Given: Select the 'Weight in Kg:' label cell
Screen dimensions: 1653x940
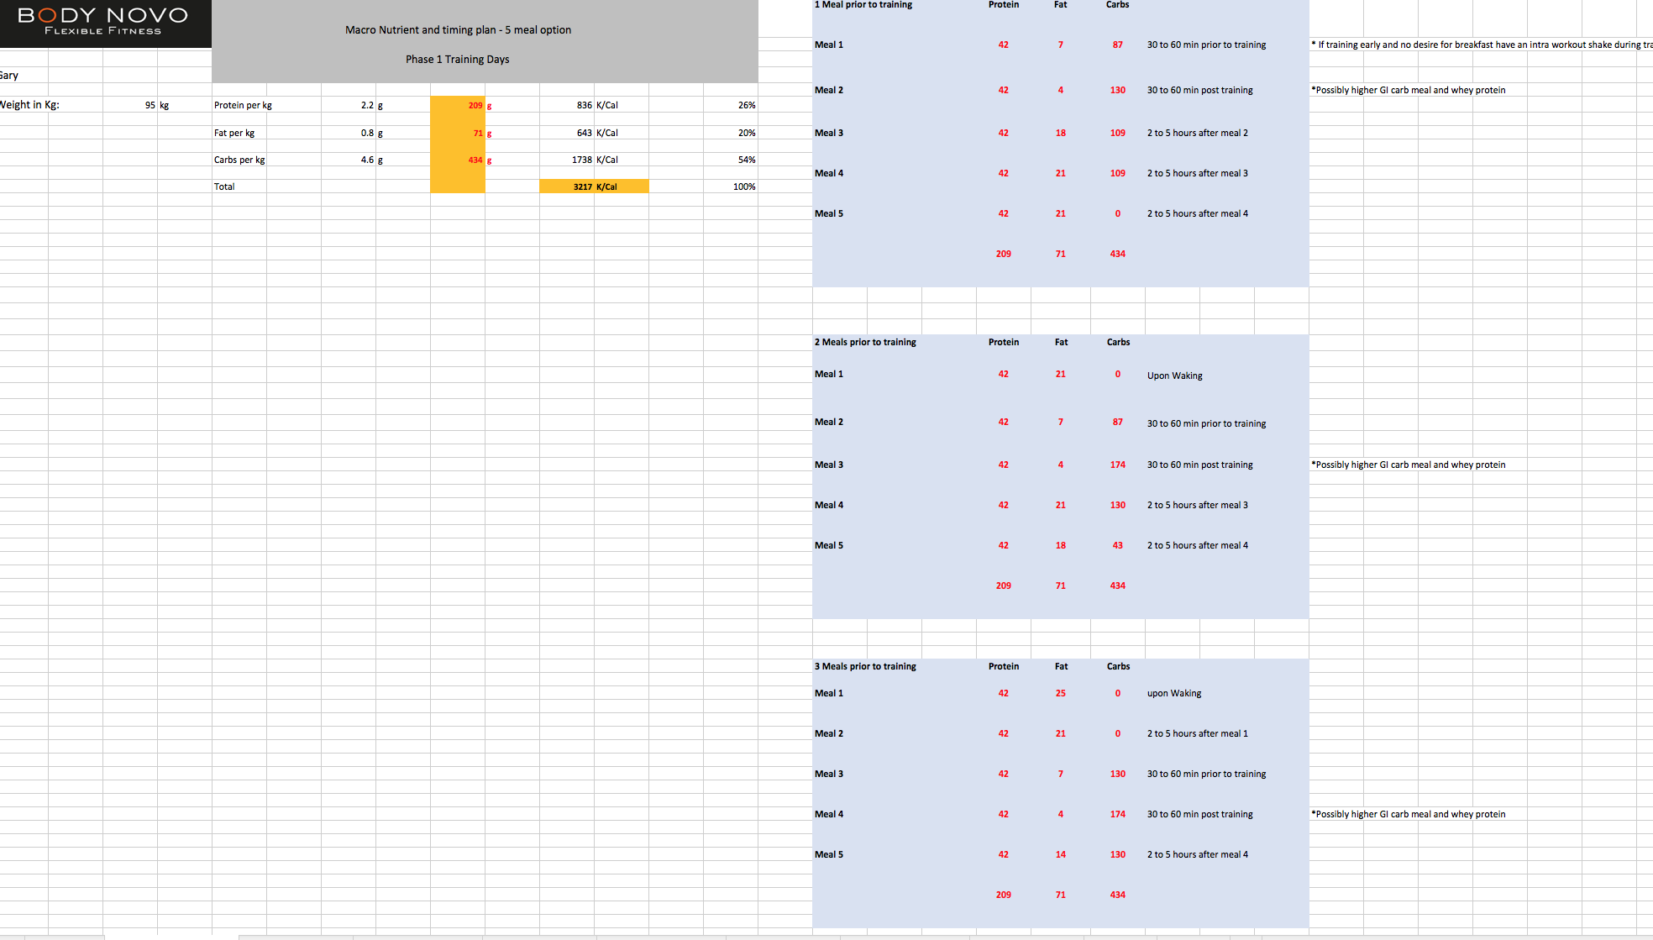Looking at the screenshot, I should 29,105.
